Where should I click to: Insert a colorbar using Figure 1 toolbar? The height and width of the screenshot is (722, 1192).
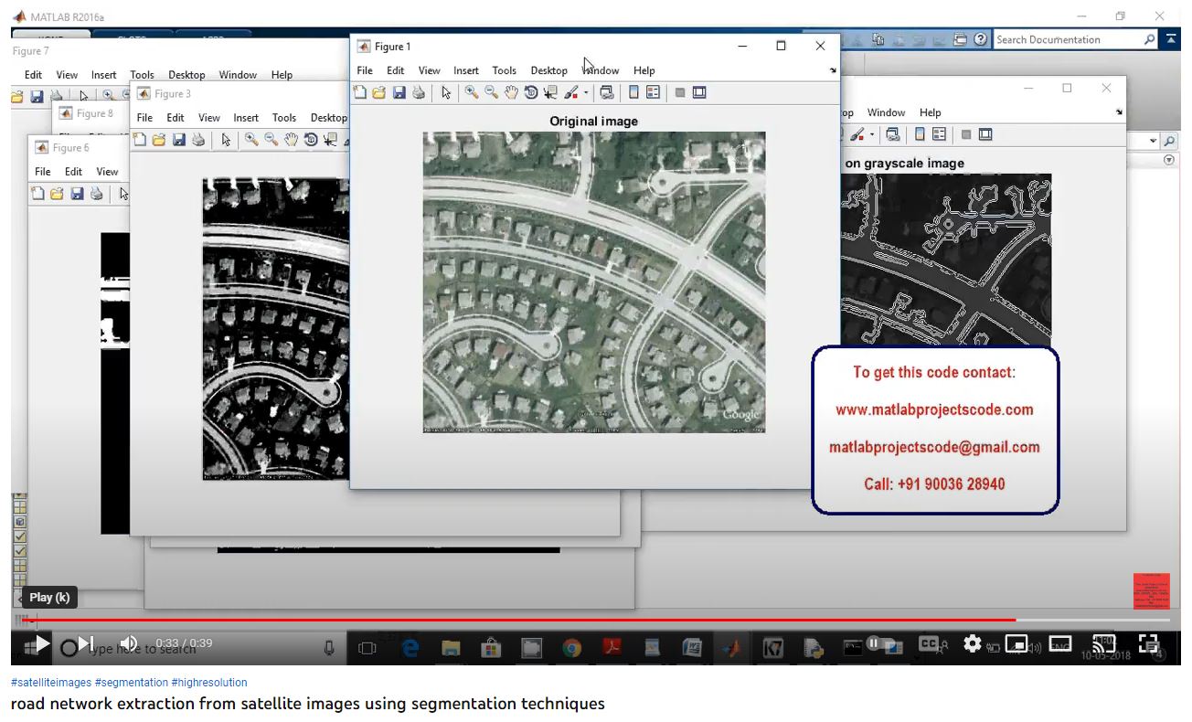(633, 92)
